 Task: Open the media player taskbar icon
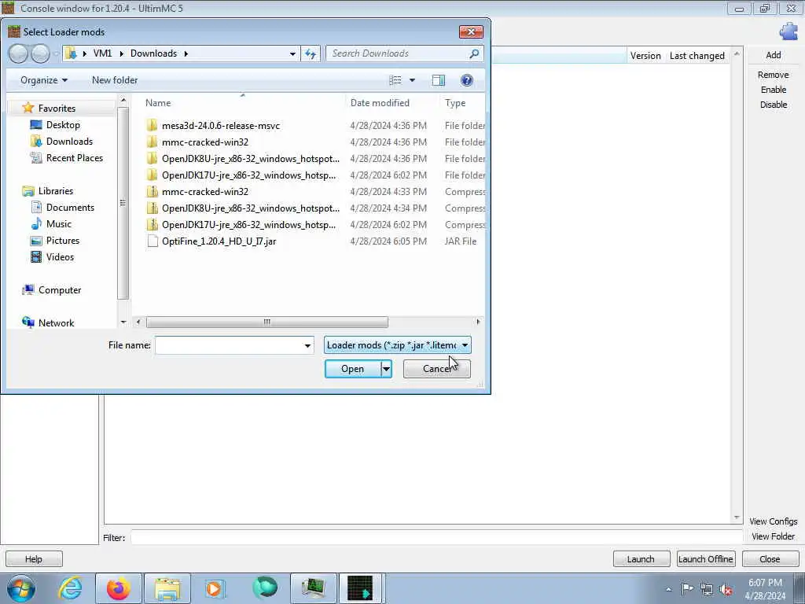(x=215, y=588)
